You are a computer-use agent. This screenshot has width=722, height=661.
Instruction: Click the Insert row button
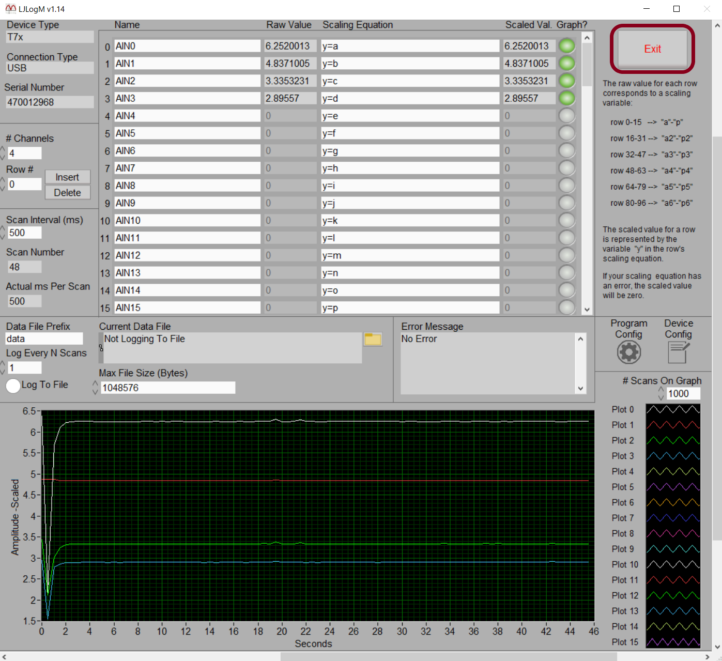tap(67, 177)
